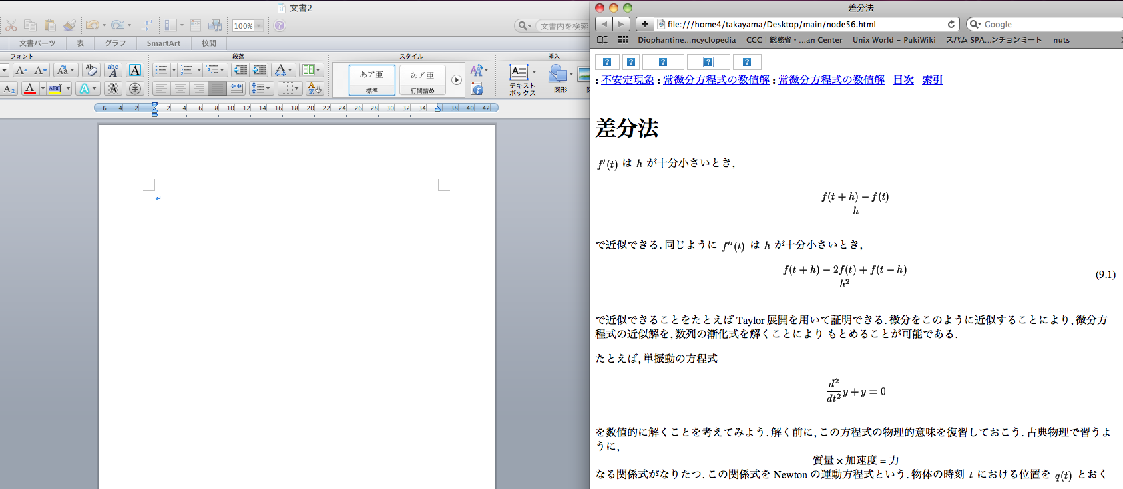1123x489 pixels.
Task: Open the multilevel list dropdown
Action: pos(215,70)
